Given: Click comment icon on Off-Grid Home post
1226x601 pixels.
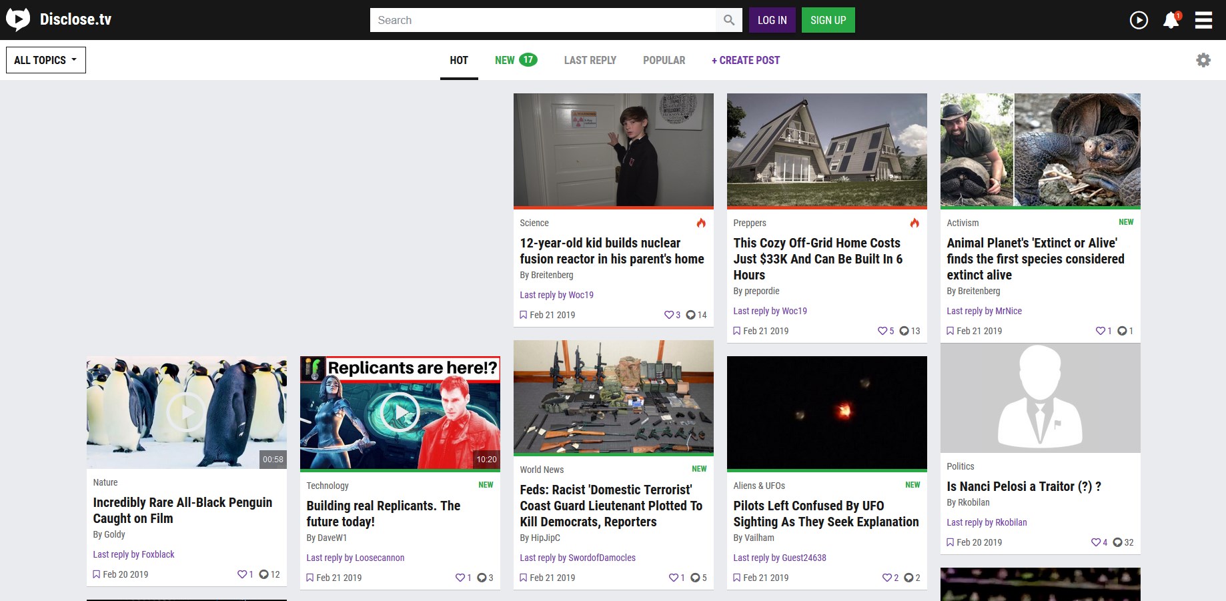Looking at the screenshot, I should click(904, 331).
